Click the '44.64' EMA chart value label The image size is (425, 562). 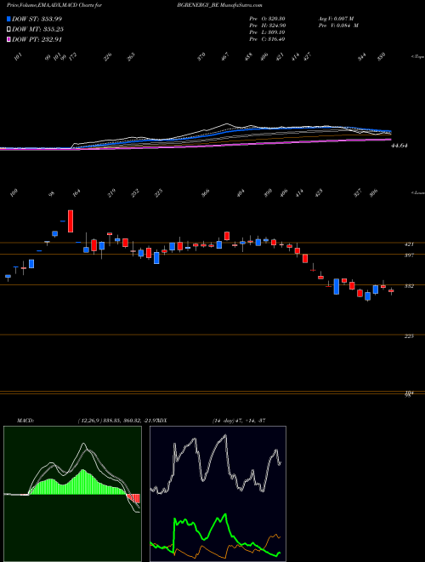[x=400, y=146]
